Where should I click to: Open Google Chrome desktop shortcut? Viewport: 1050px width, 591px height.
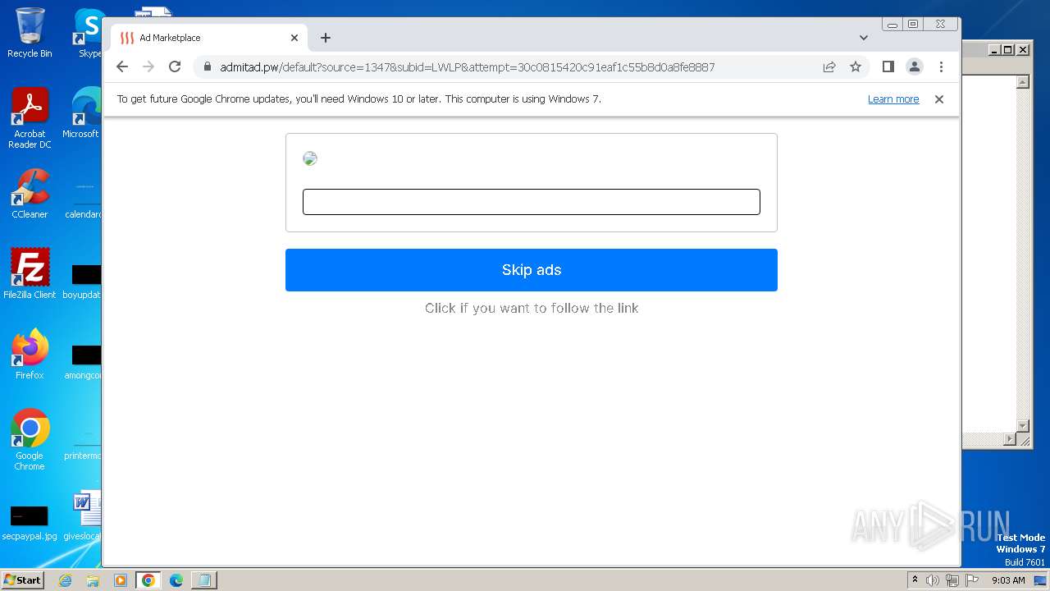(30, 439)
